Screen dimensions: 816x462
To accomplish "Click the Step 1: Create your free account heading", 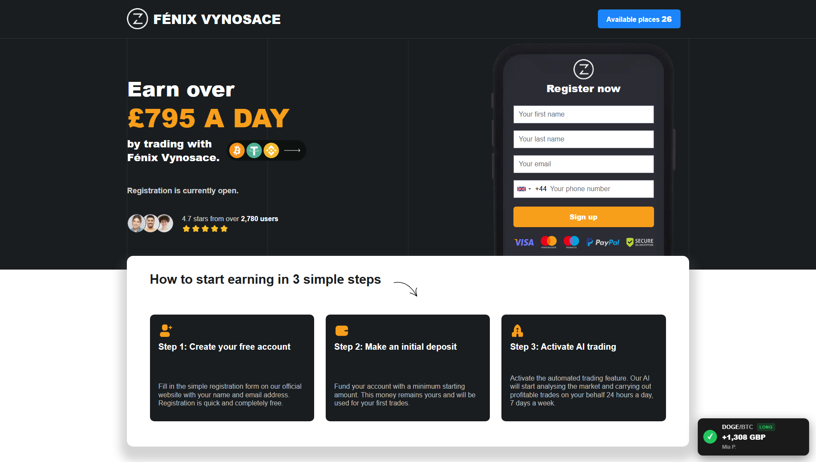I will pos(224,347).
